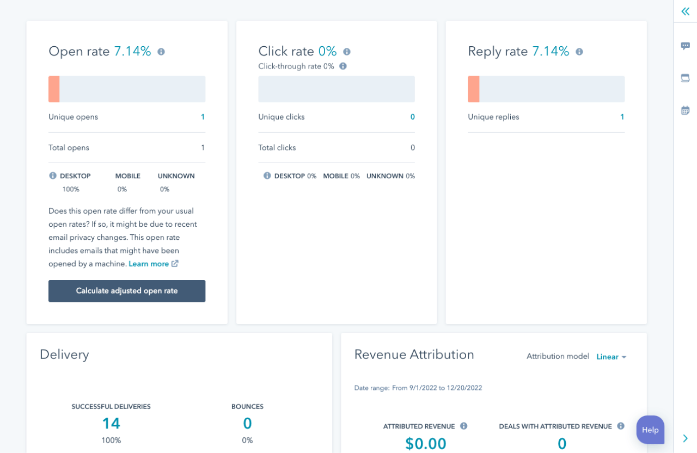Click the info icon beside Open rate
697x453 pixels.
coord(162,51)
